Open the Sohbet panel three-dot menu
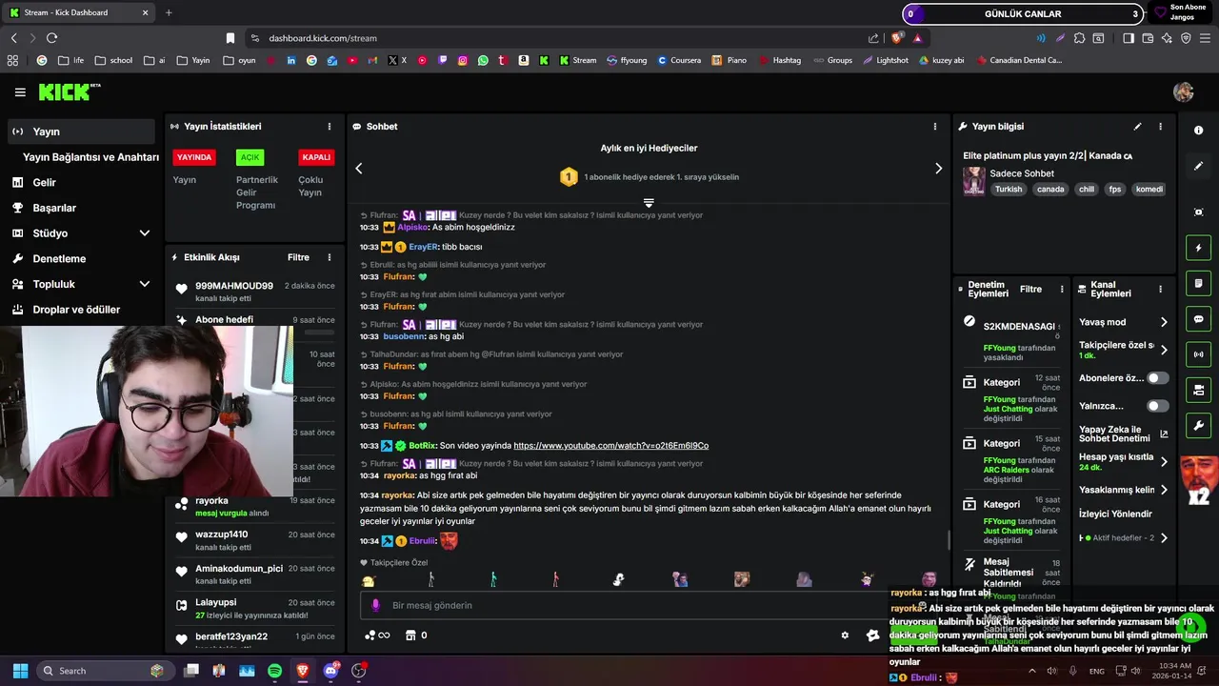The width and height of the screenshot is (1219, 686). pos(935,127)
